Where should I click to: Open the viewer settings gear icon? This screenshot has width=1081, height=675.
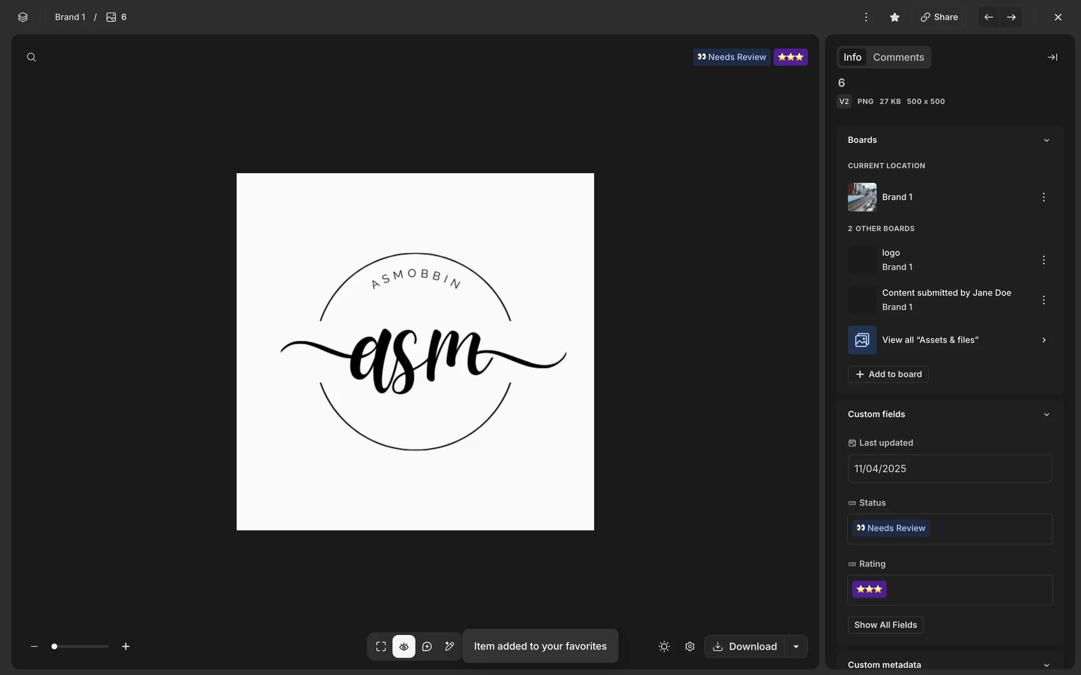690,646
